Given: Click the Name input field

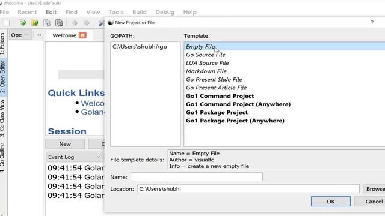Looking at the screenshot, I should click(x=197, y=177).
